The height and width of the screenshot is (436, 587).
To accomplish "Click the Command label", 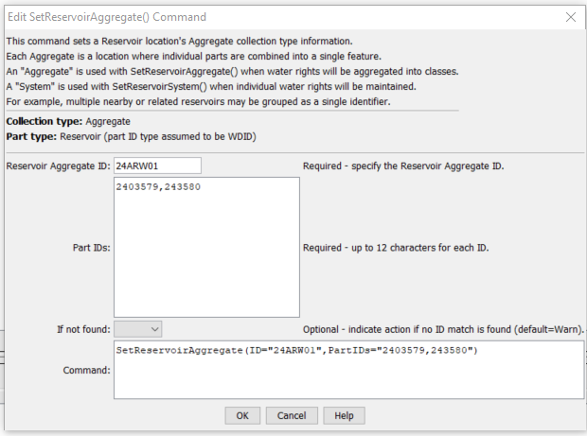I will click(x=86, y=370).
